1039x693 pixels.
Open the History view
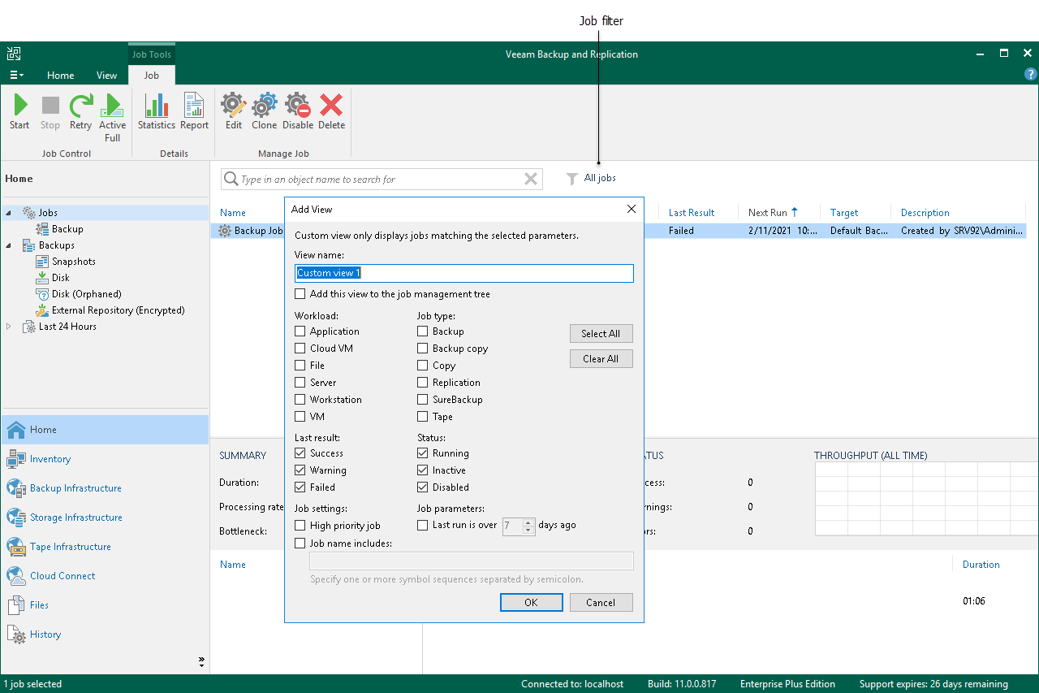tap(104, 635)
